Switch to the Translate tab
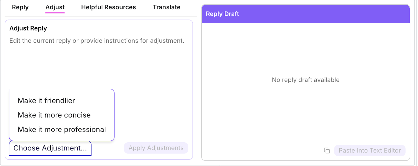Image resolution: width=418 pixels, height=166 pixels. click(166, 7)
